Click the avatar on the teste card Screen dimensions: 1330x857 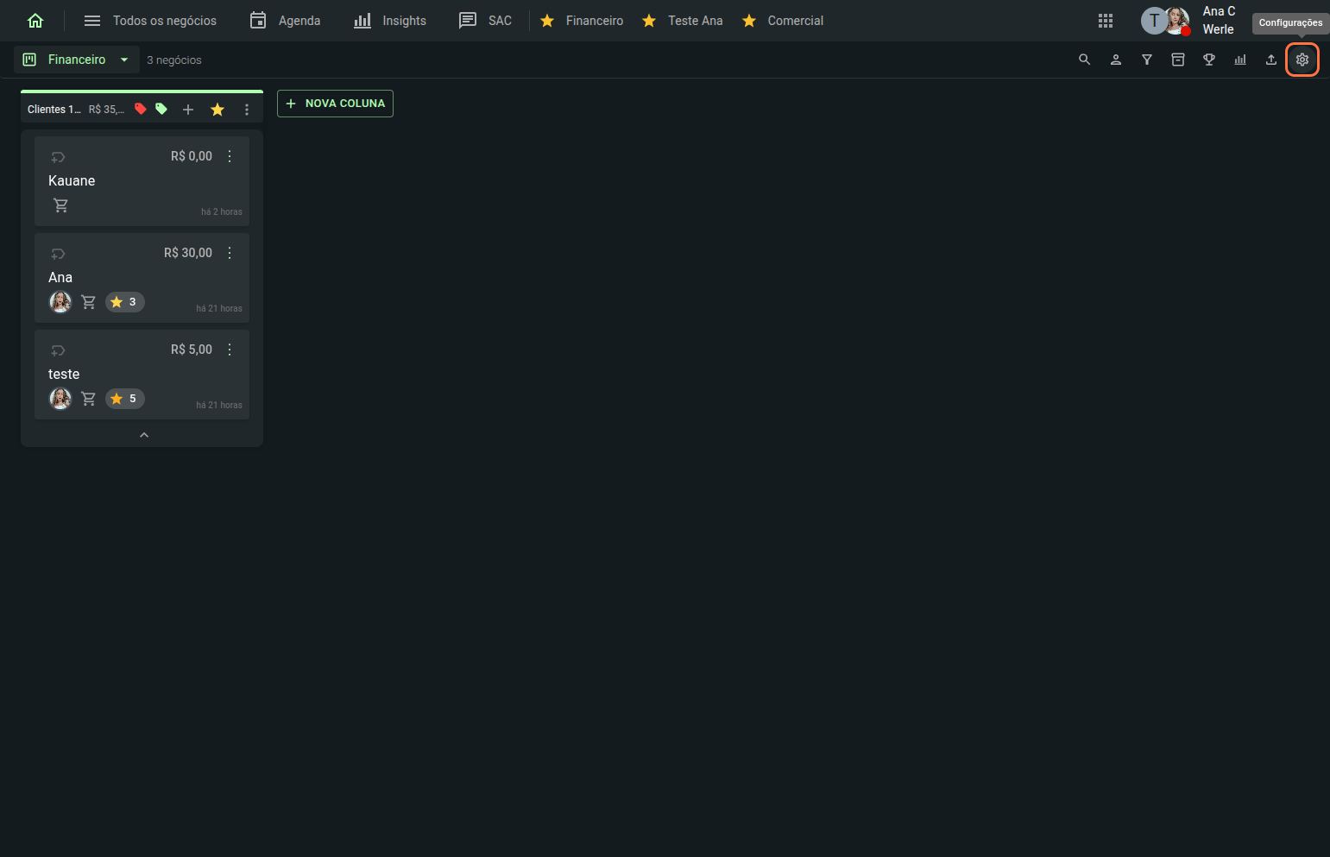point(60,399)
